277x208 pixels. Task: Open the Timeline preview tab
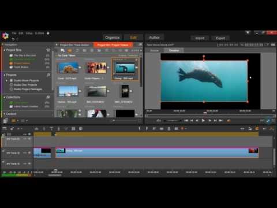click(x=174, y=50)
